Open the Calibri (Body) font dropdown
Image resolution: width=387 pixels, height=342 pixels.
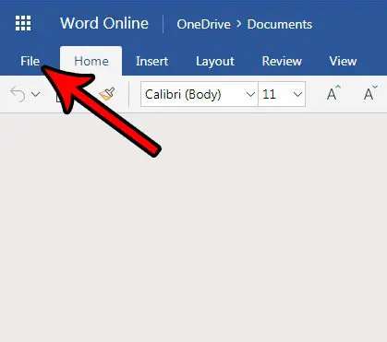coord(250,94)
